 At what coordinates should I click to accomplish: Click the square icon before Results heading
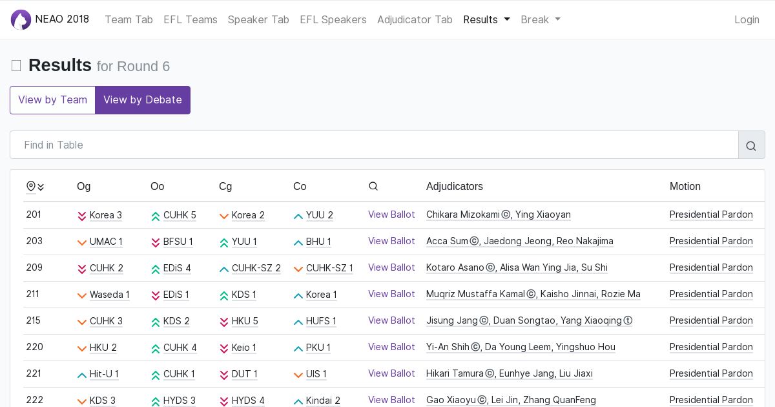17,66
